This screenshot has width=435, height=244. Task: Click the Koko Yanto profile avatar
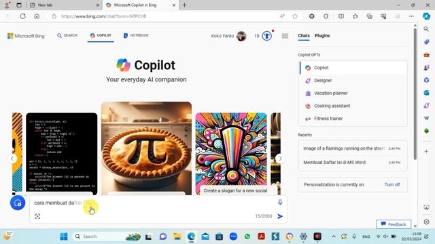241,36
